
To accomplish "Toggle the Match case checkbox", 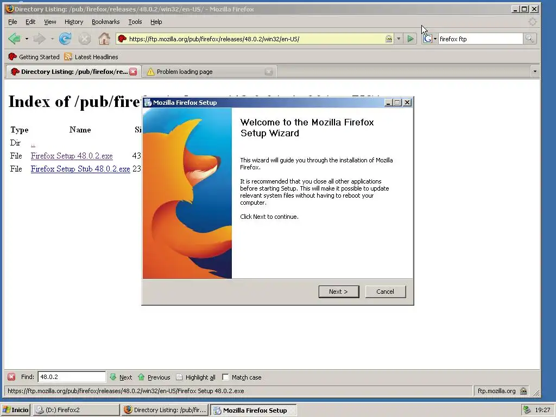I will point(225,377).
